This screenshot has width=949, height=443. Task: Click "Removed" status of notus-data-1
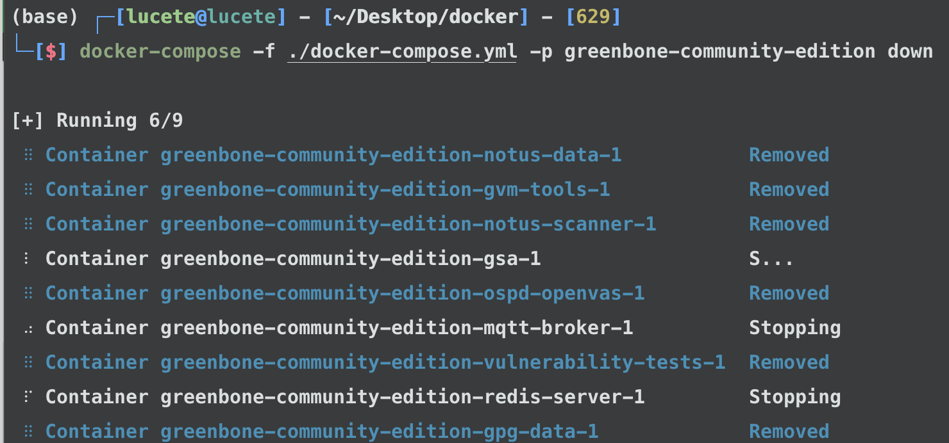789,155
